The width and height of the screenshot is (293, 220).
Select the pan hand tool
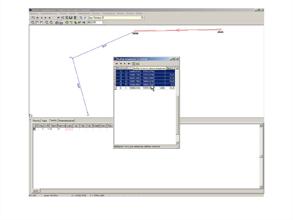[37, 22]
